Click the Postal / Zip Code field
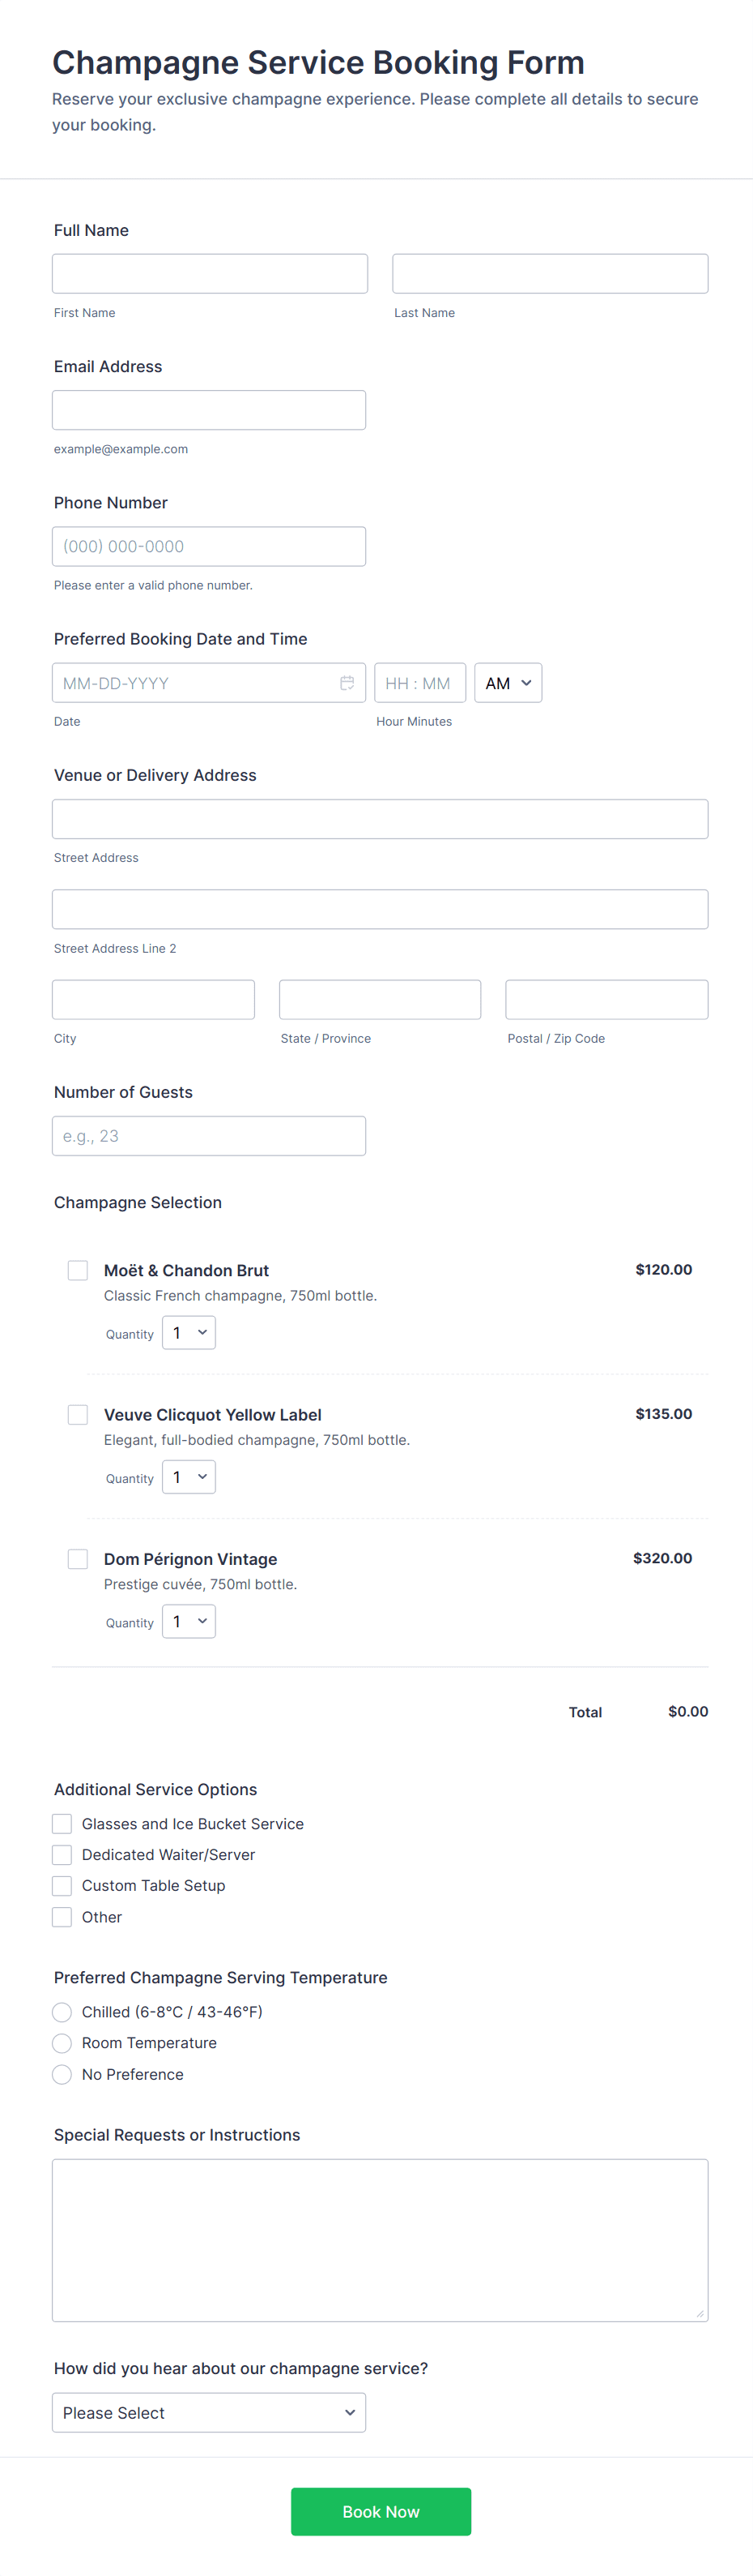Image resolution: width=753 pixels, height=2576 pixels. point(606,1000)
